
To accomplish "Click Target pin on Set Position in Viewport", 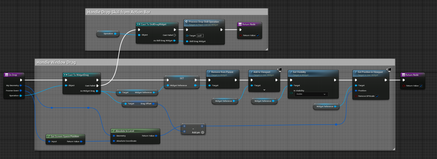I will pos(356,85).
